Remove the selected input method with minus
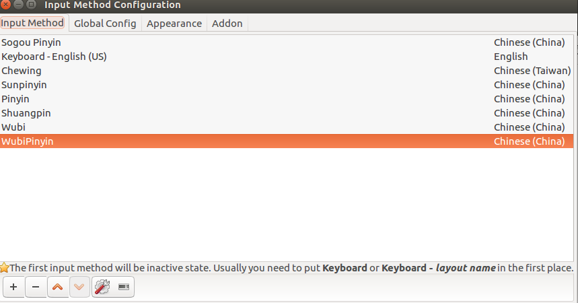This screenshot has width=578, height=303. [36, 287]
